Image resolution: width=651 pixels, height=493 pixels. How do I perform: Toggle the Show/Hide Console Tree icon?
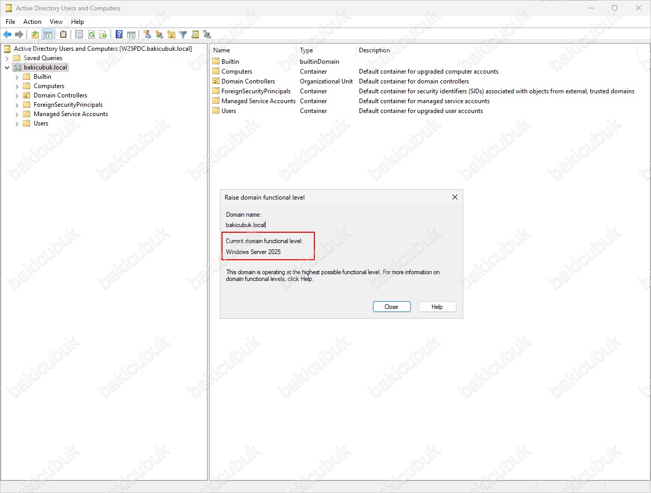(47, 35)
